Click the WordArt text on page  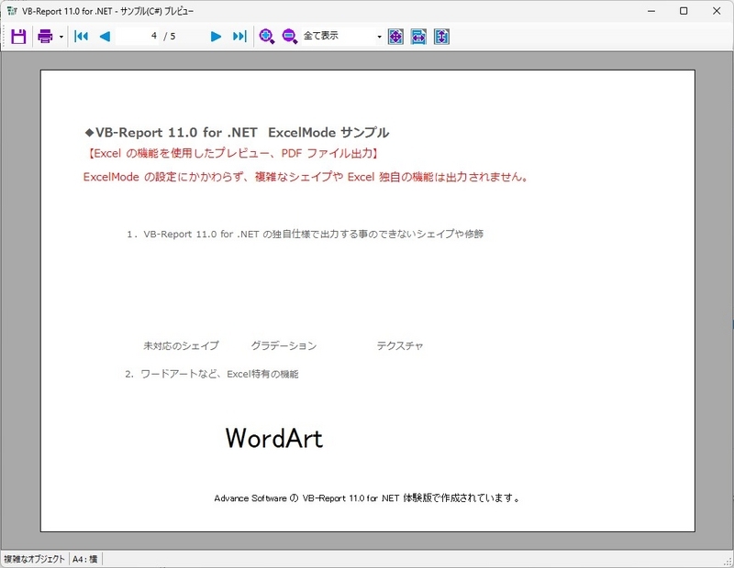(x=274, y=438)
